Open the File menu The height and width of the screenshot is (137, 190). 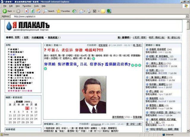(x=5, y=6)
